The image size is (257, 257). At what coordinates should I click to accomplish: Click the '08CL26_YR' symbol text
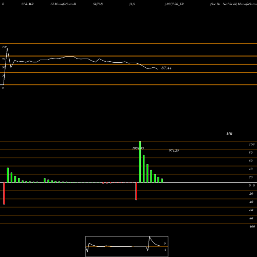tap(175, 4)
